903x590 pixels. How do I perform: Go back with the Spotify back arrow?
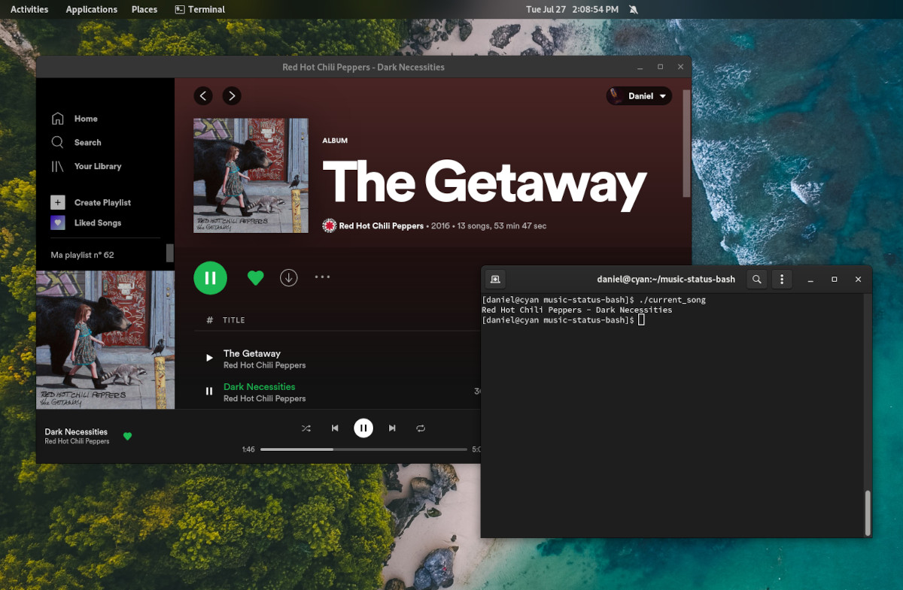coord(203,95)
